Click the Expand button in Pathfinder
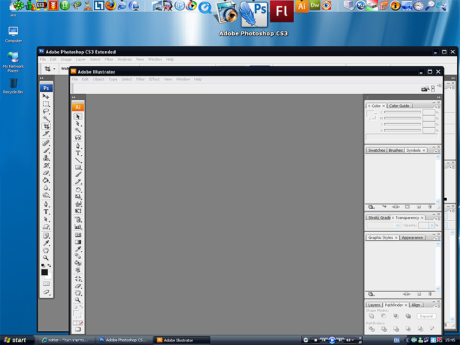Screen dimensions: 460x345 coord(426,316)
